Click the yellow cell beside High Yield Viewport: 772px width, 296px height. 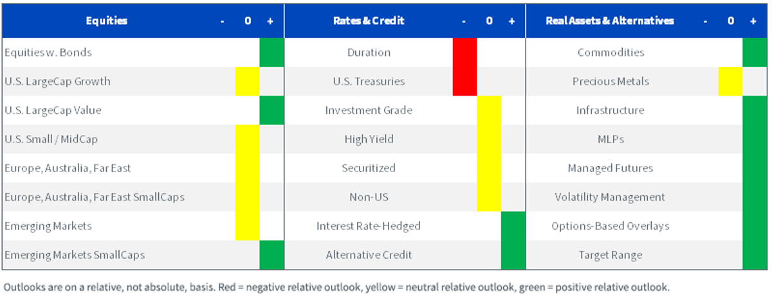click(x=489, y=139)
